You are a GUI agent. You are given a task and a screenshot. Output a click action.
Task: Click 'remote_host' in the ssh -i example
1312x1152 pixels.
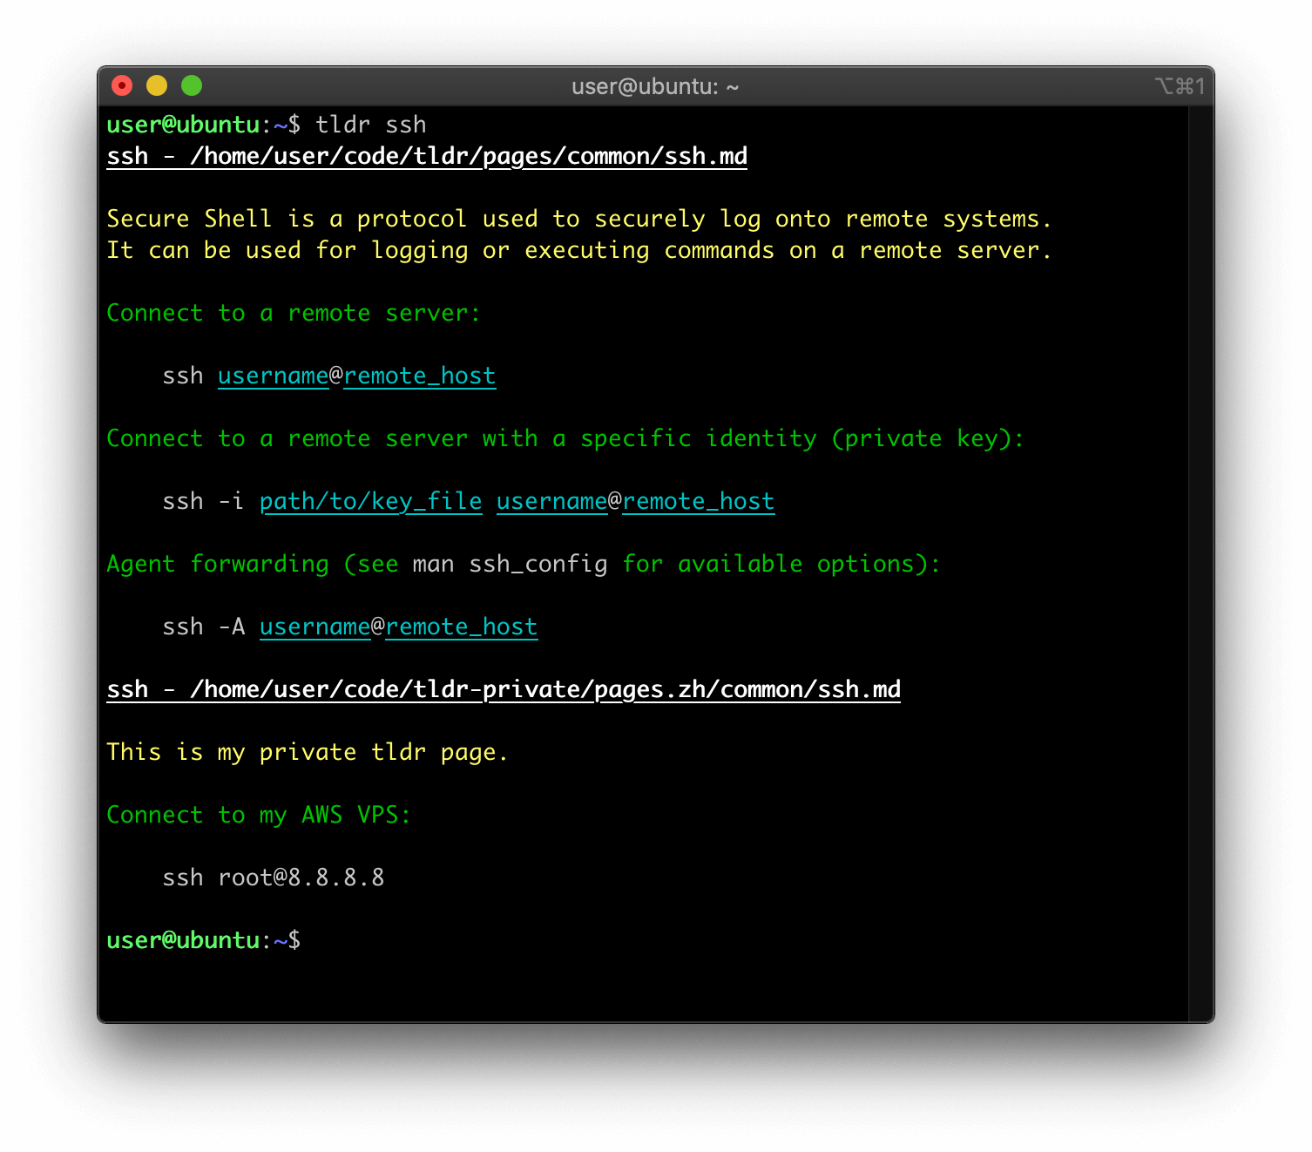(699, 501)
